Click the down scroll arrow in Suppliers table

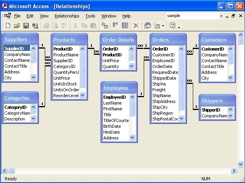point(33,77)
